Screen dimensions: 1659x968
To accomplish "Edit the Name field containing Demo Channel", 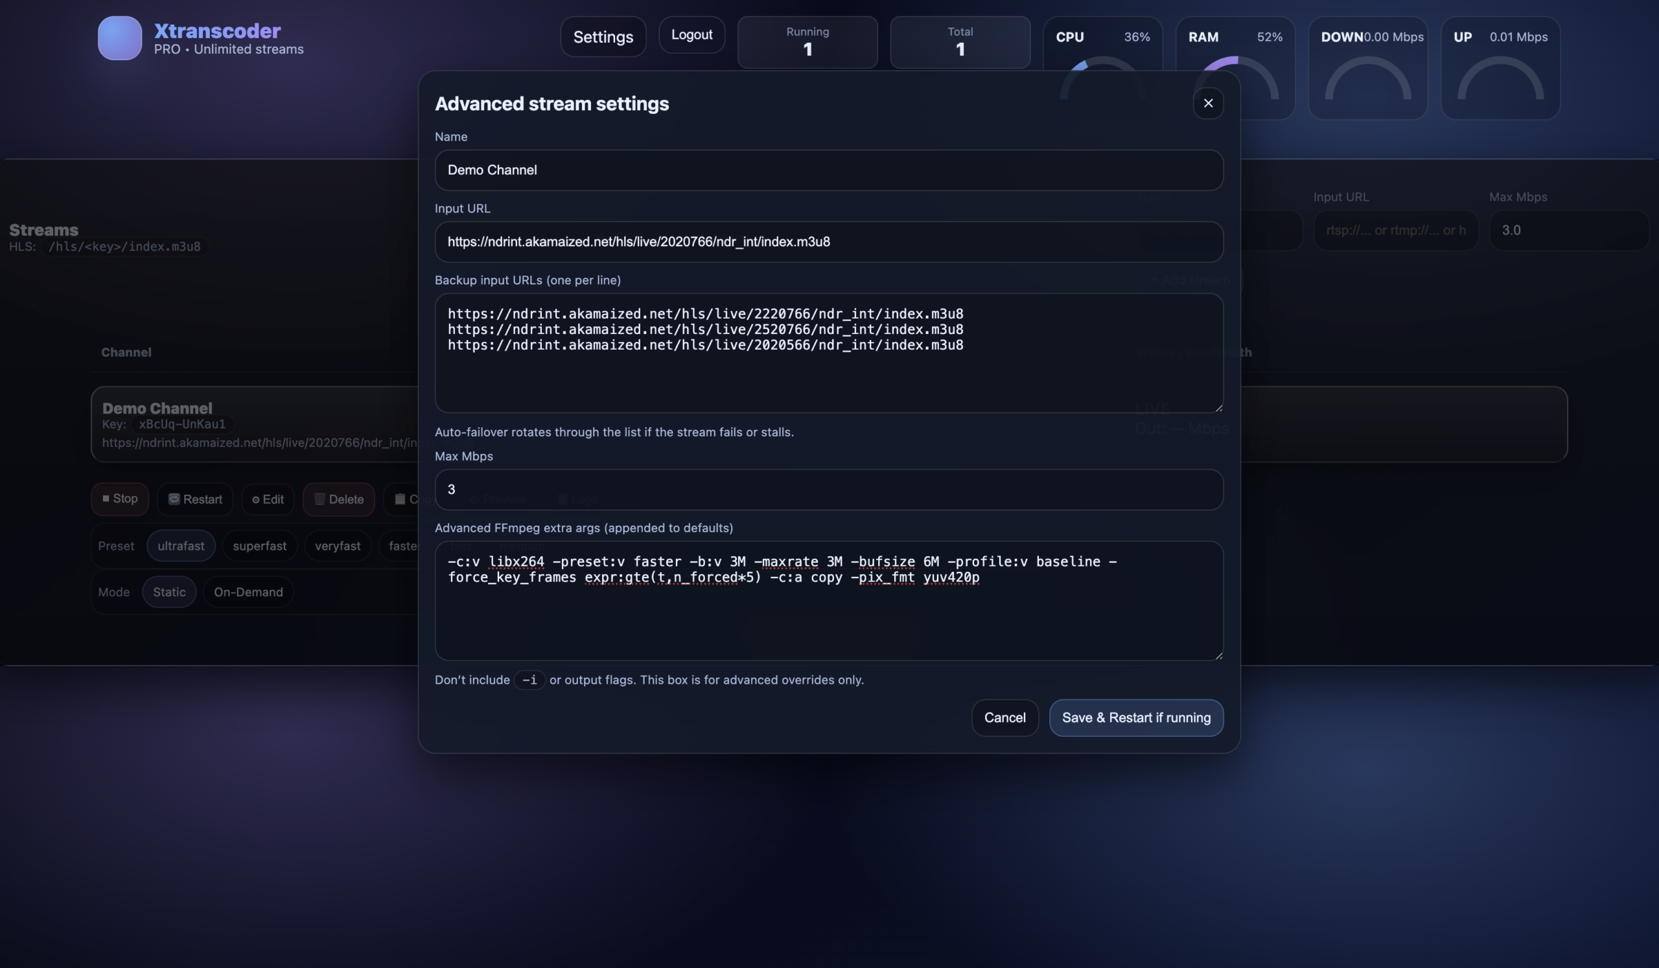I will click(x=829, y=170).
